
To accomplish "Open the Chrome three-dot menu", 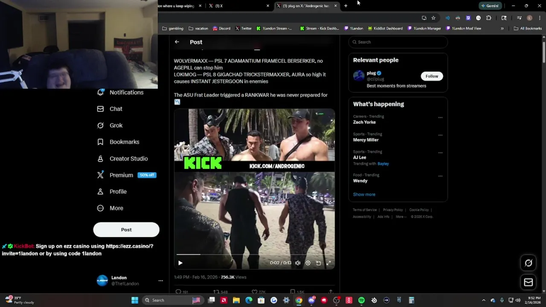I will pyautogui.click(x=540, y=18).
